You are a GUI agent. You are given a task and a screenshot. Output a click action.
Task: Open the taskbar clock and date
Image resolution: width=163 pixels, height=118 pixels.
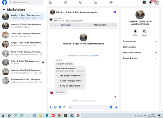point(152,116)
